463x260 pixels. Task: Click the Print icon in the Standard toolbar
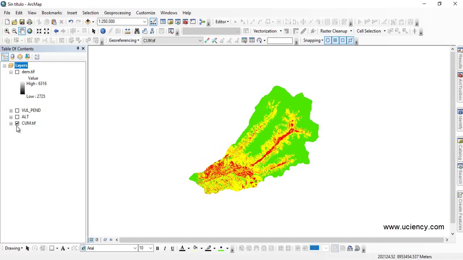[x=29, y=22]
